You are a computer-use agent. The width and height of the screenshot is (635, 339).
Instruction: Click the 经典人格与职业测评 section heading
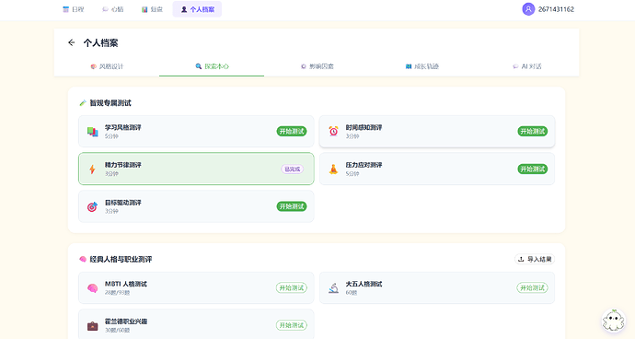pos(121,259)
